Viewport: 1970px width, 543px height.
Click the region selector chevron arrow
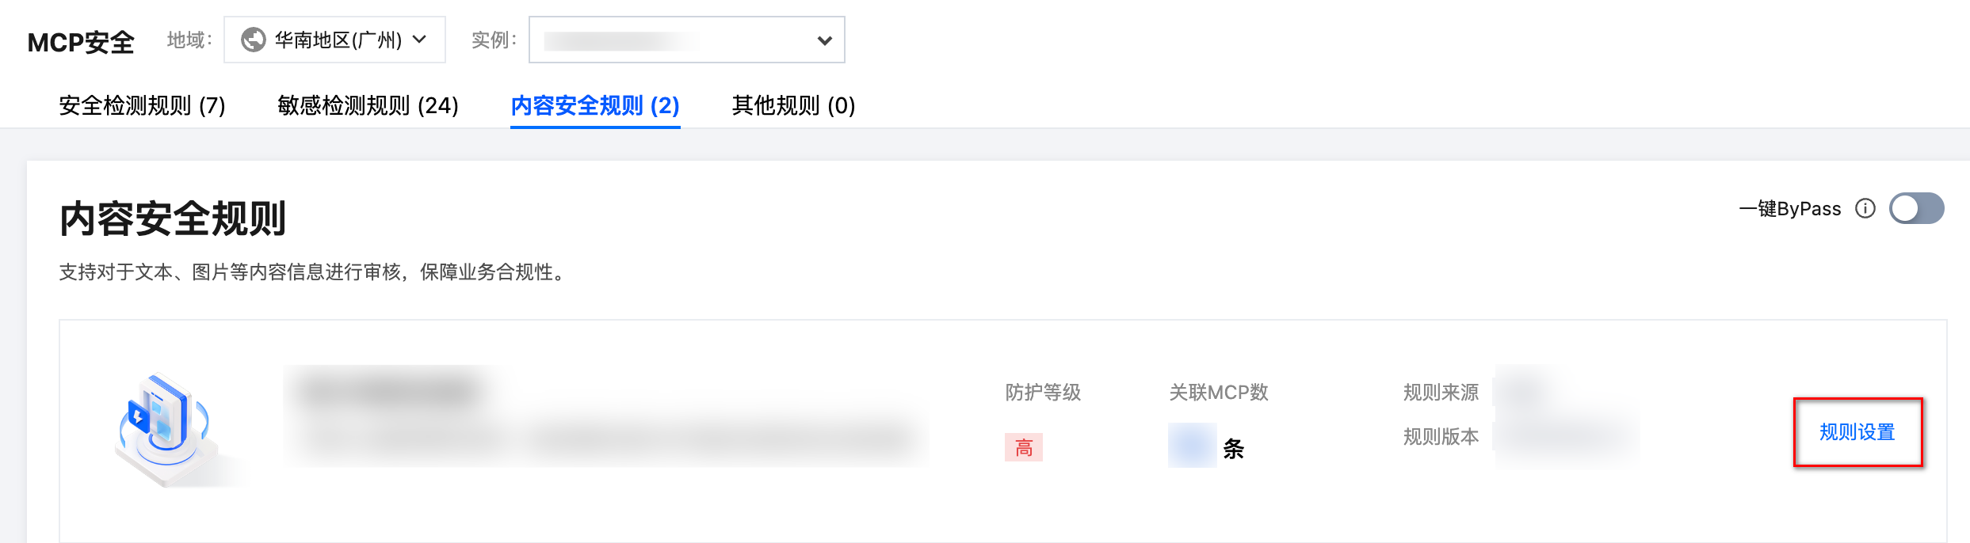coord(420,40)
